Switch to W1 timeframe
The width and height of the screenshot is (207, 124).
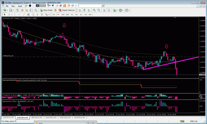[86, 15]
